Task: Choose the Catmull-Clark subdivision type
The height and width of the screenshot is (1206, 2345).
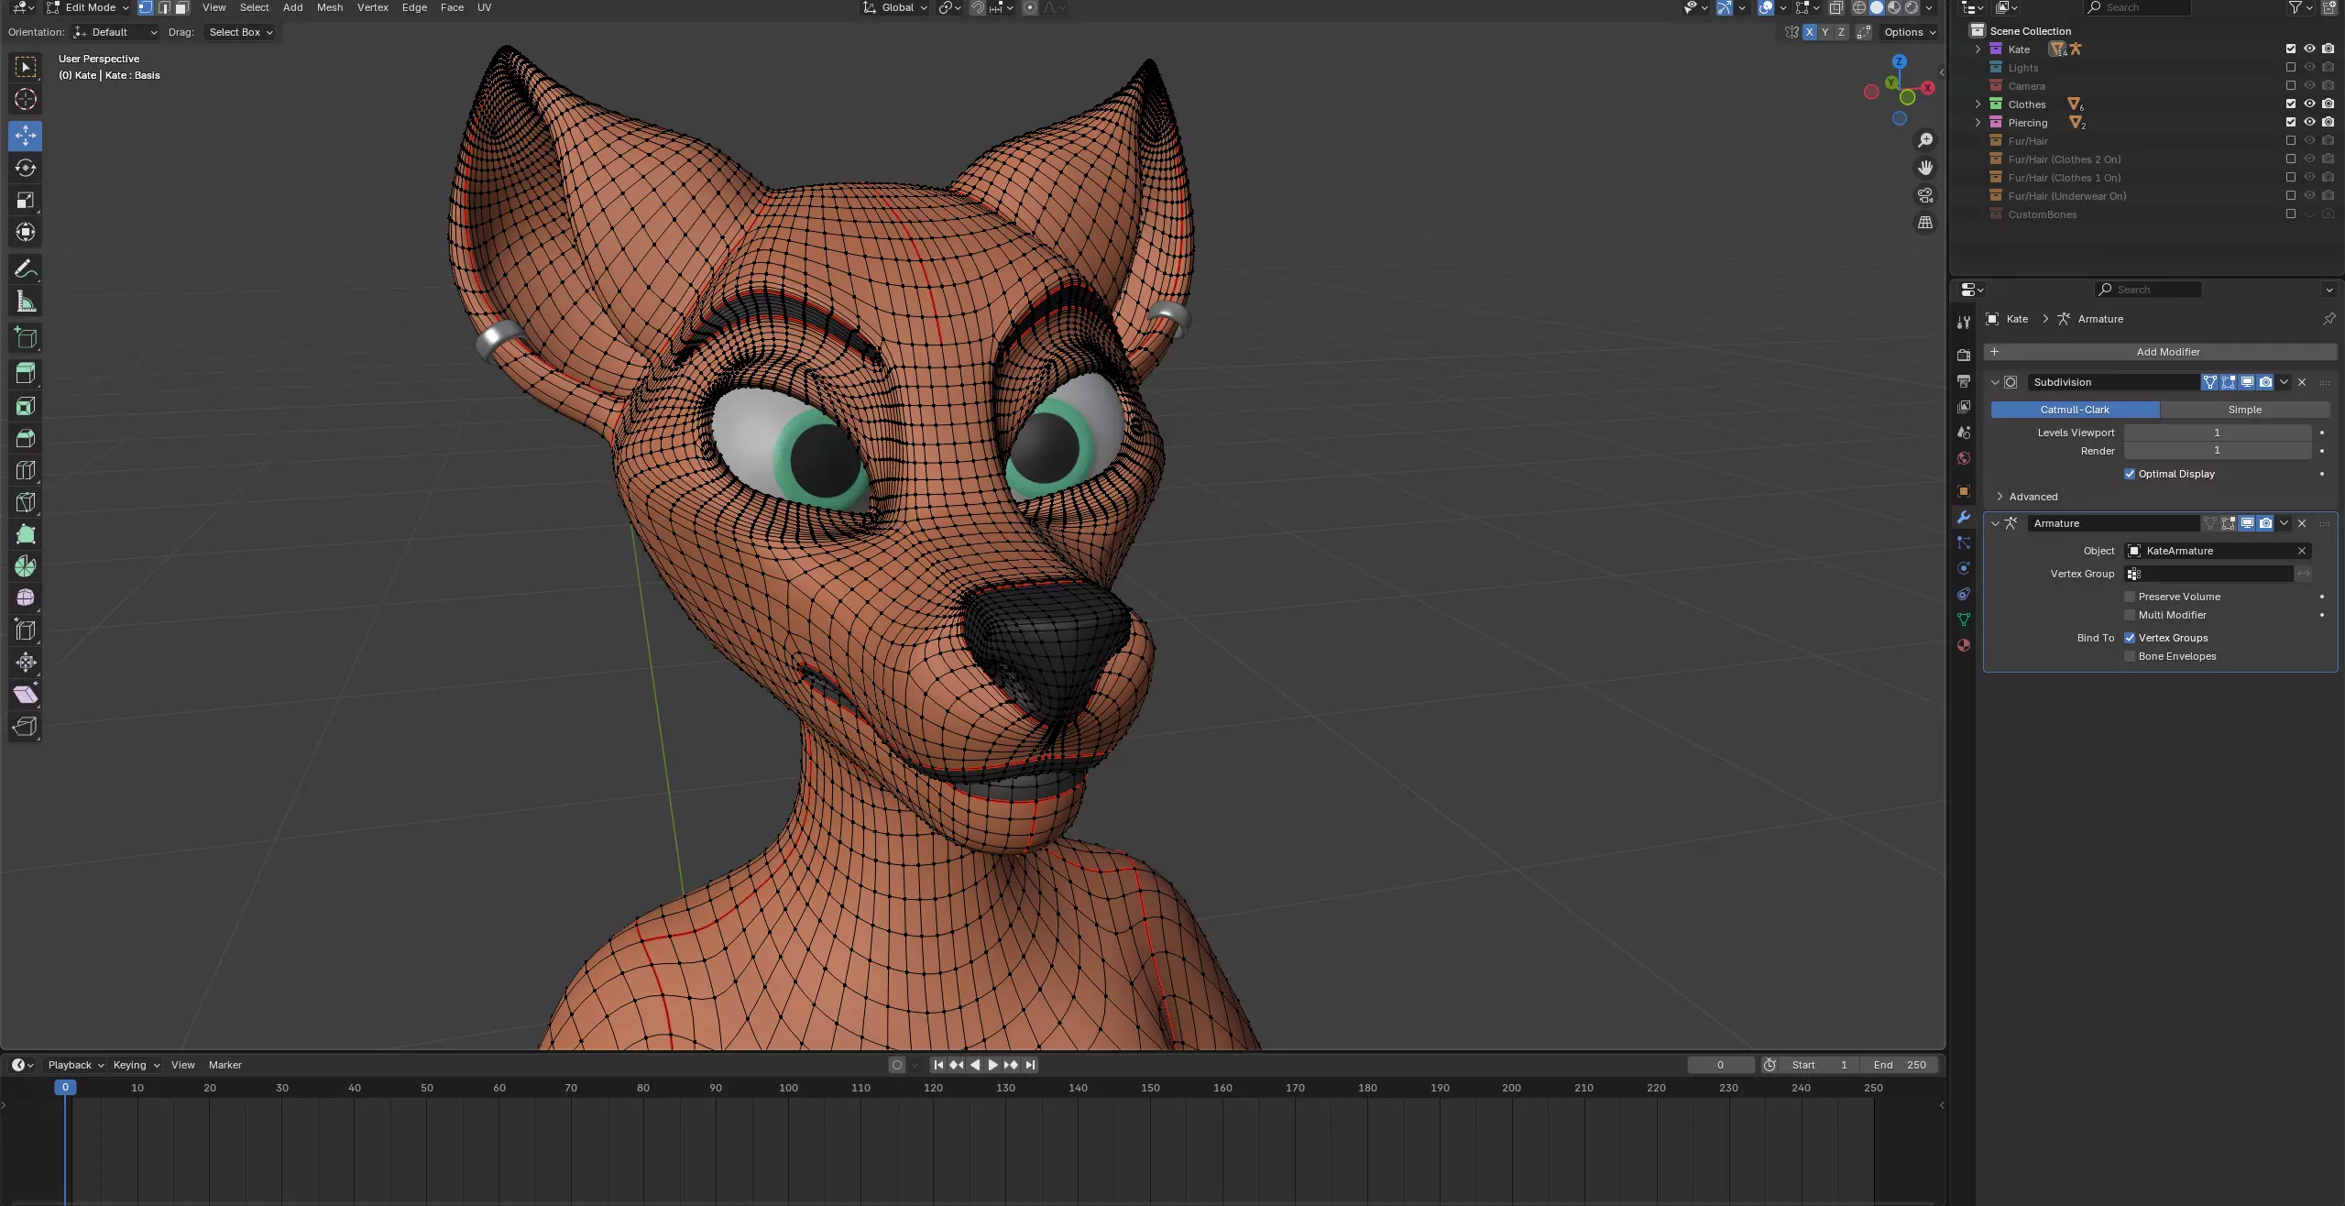Action: point(2075,410)
